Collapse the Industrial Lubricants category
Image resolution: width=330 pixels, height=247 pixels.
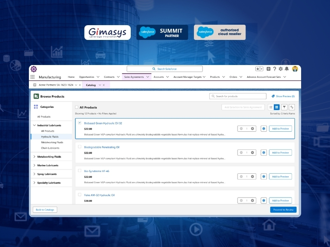pyautogui.click(x=34, y=125)
